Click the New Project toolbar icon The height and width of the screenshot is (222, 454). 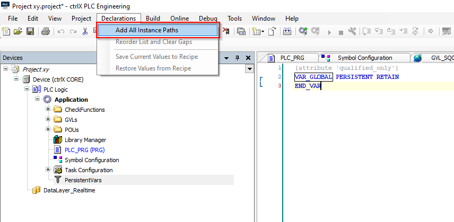click(6, 31)
